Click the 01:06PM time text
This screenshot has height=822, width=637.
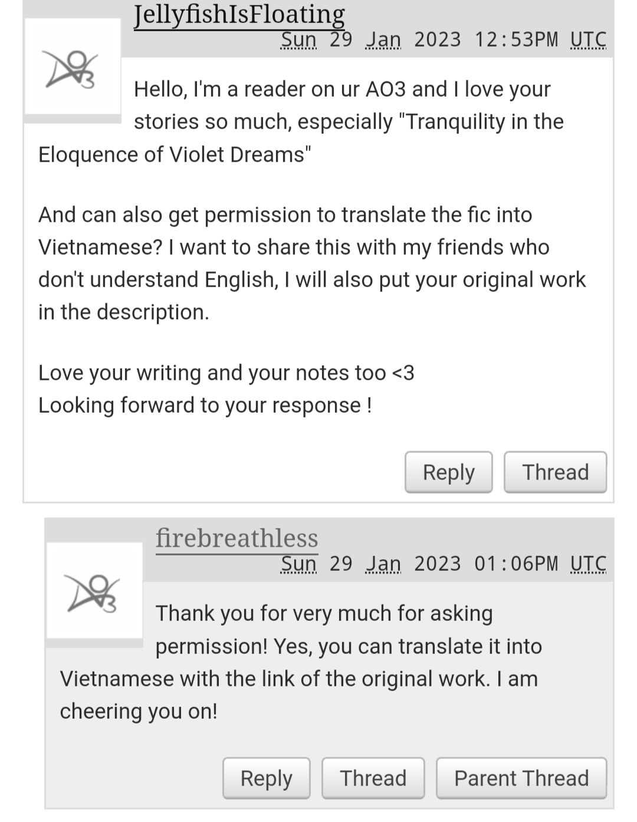coord(516,564)
